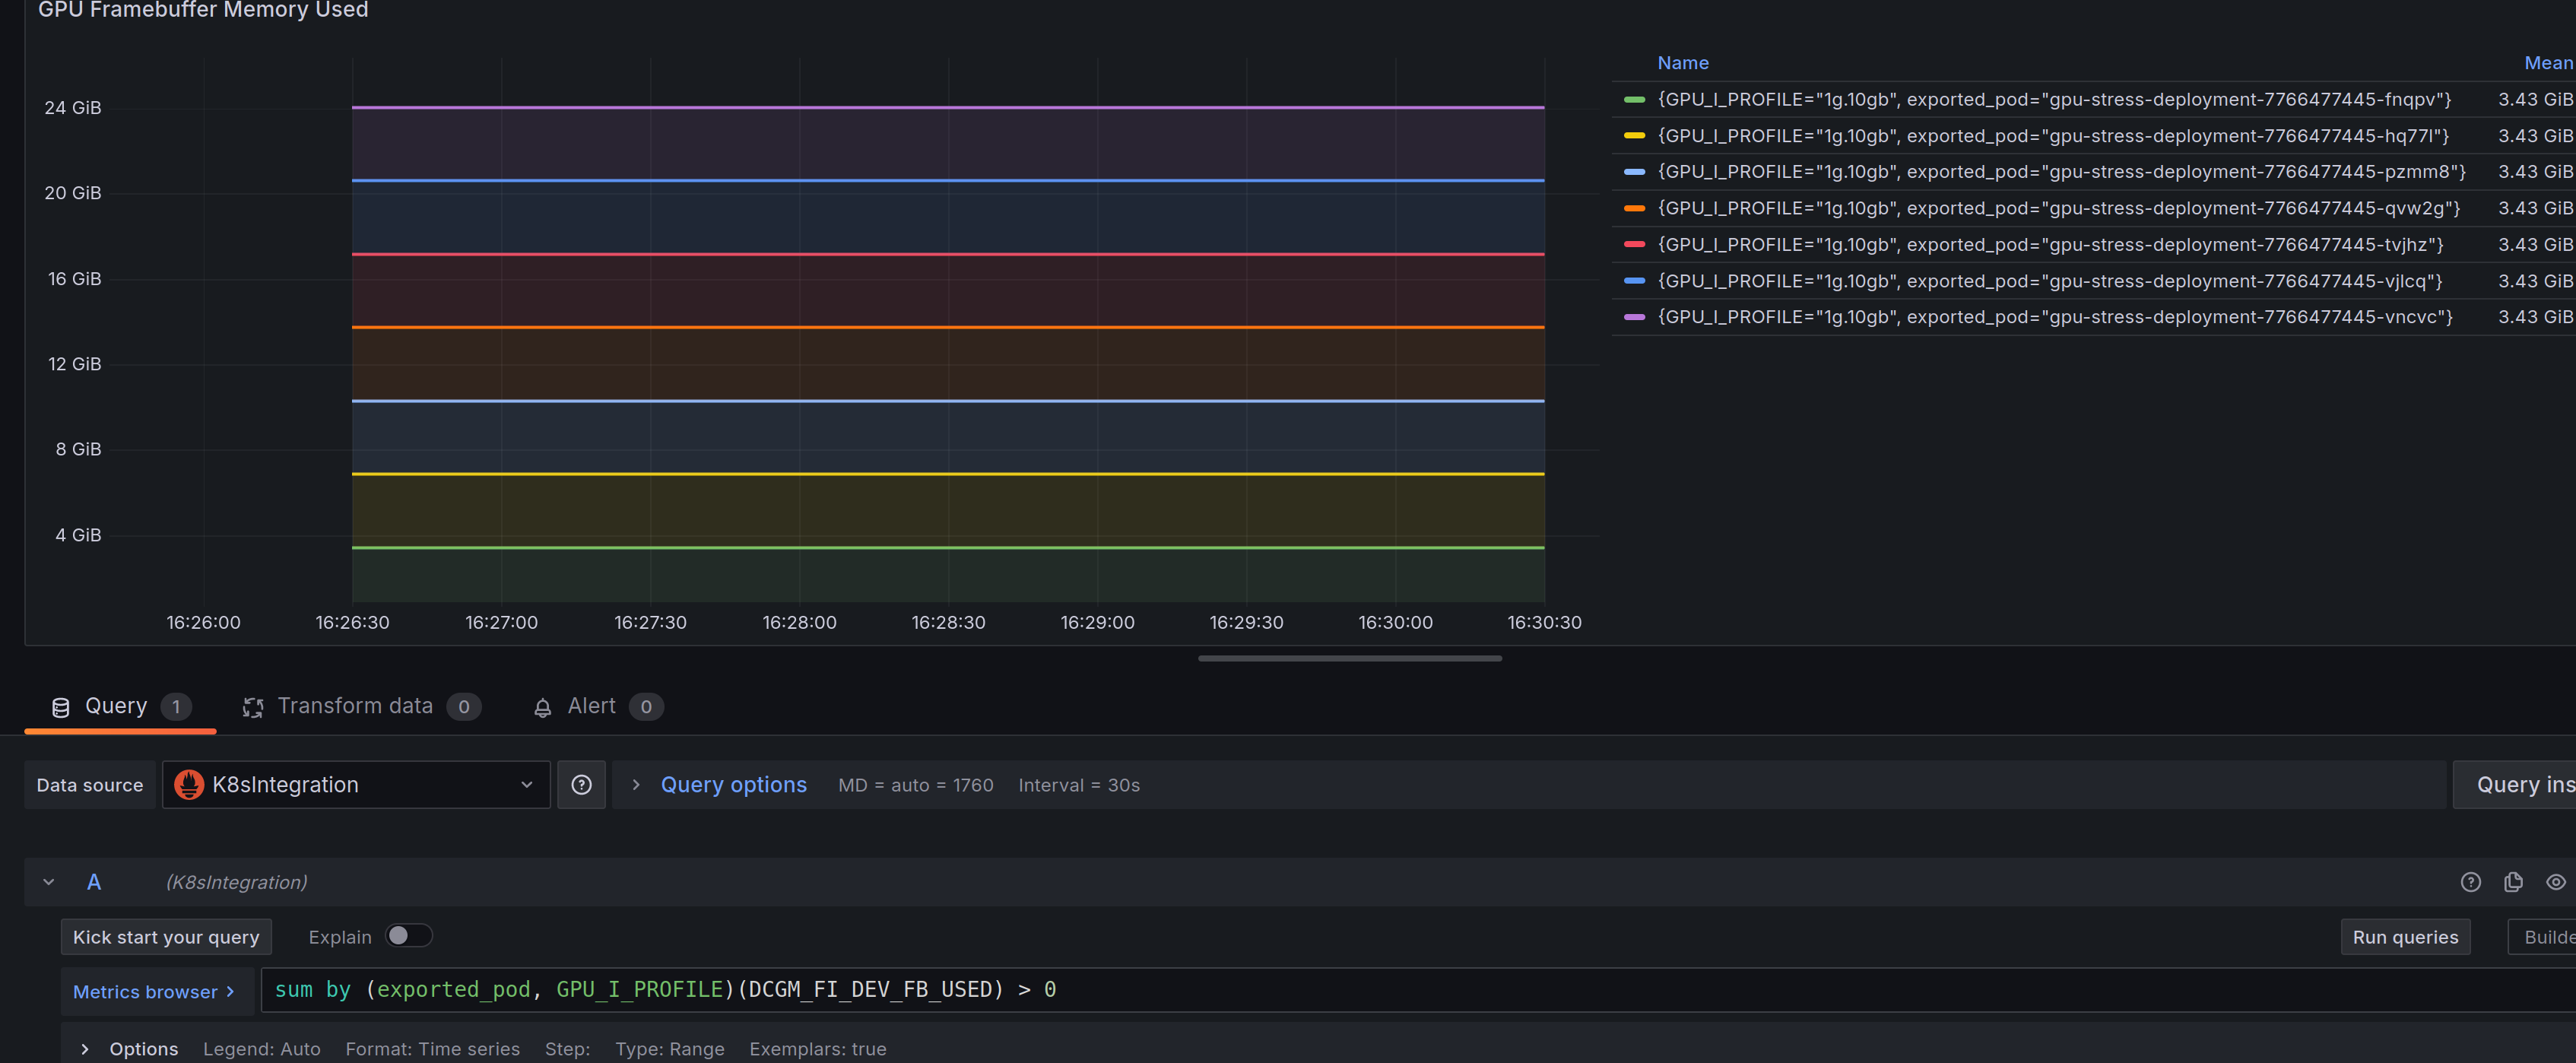
Task: Click yellow swatch for hq77l series
Action: point(1634,135)
